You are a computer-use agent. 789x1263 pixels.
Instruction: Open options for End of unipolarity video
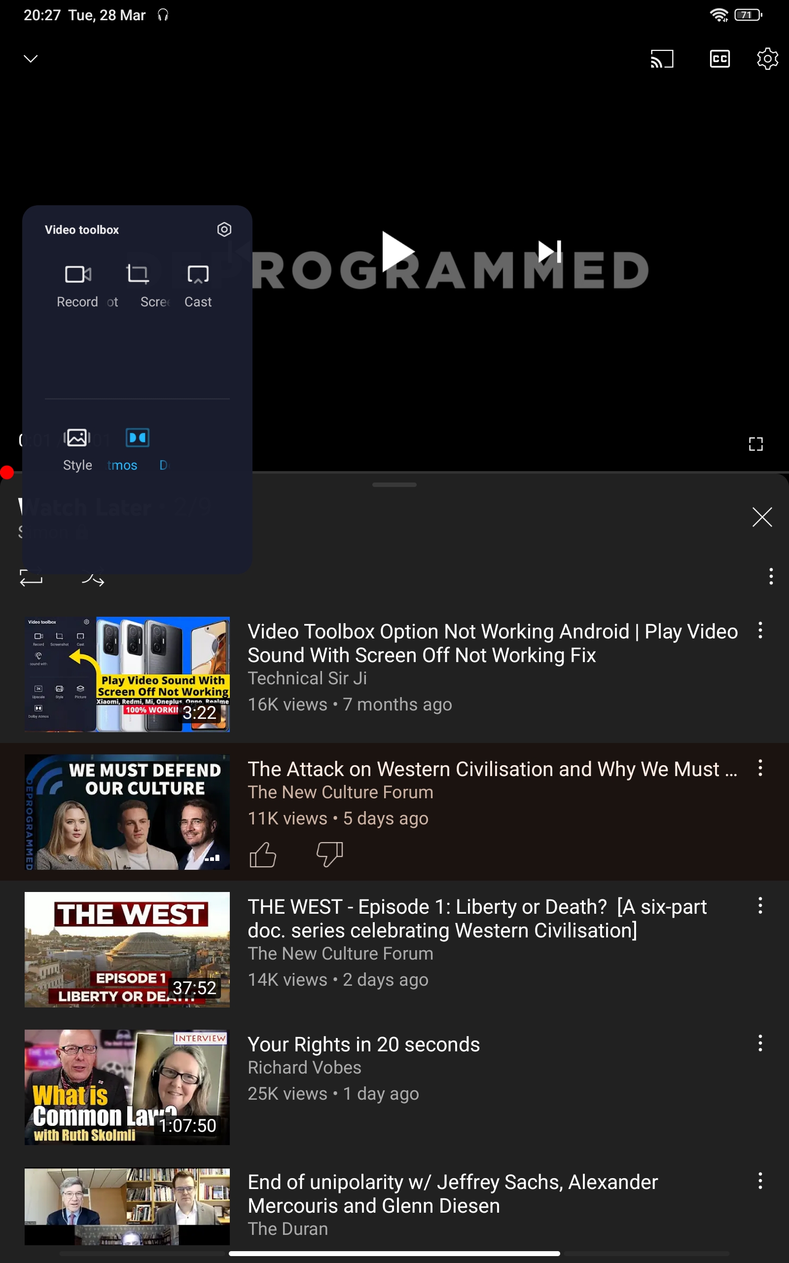tap(760, 1181)
